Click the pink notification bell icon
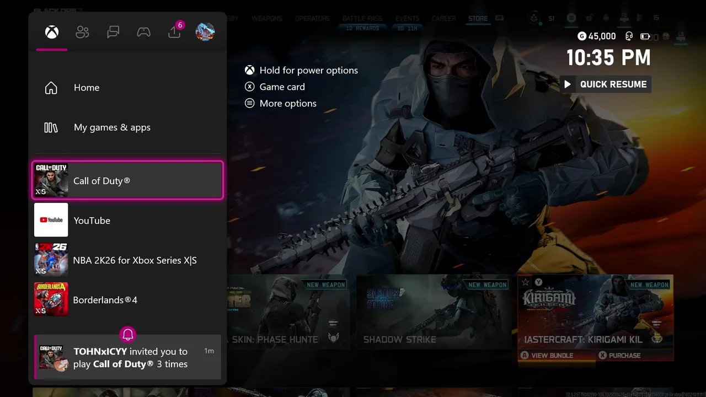706x397 pixels. [128, 334]
